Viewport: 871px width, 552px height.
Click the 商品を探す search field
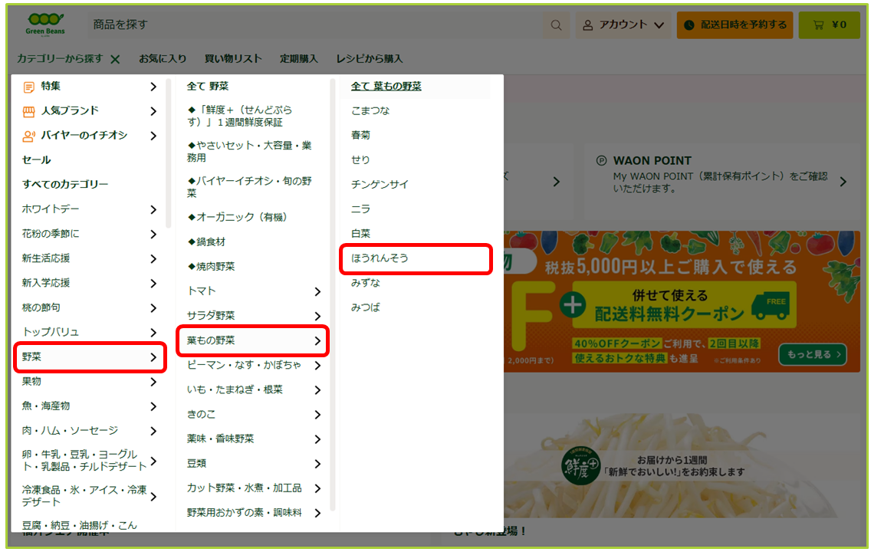314,25
